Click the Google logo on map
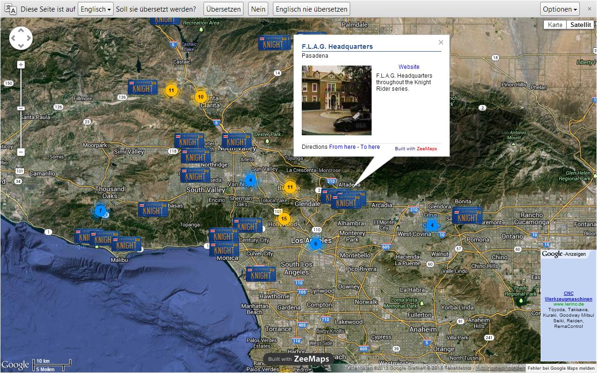Image resolution: width=597 pixels, height=373 pixels. point(15,365)
